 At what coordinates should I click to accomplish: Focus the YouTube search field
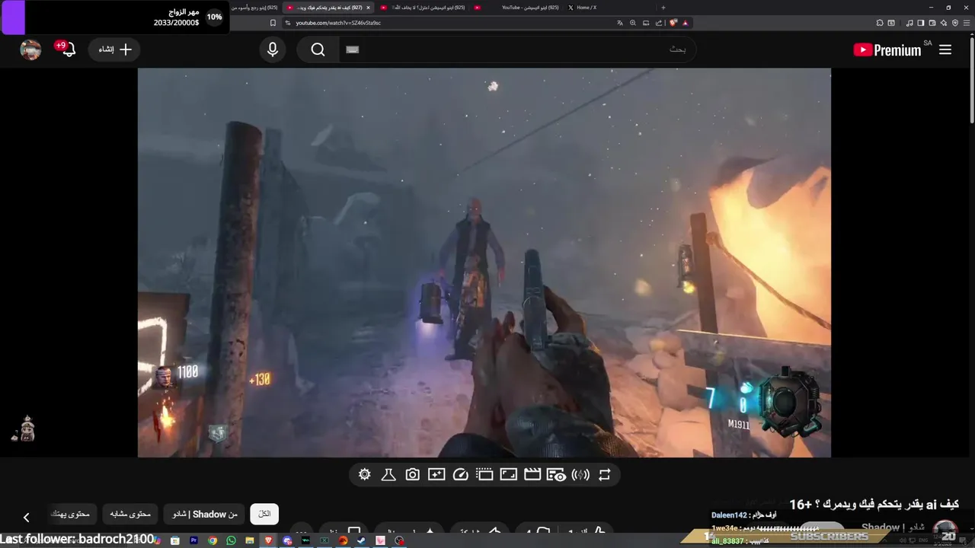pos(518,49)
